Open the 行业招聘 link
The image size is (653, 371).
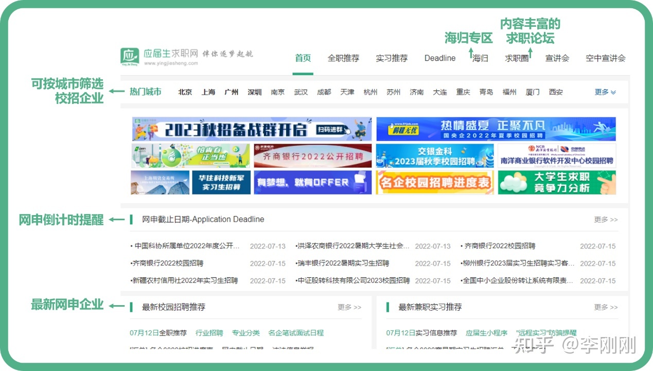209,333
